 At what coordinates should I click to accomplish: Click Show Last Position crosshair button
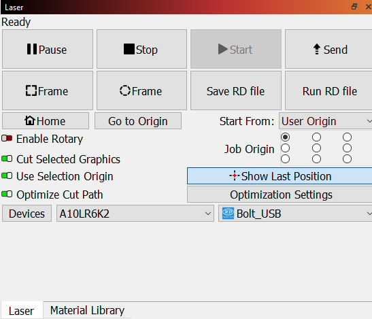tap(280, 176)
